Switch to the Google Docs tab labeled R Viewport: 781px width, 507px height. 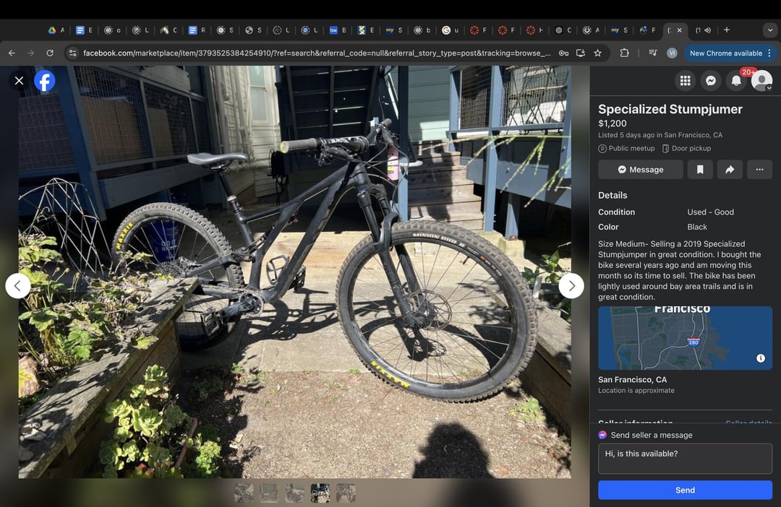(197, 30)
